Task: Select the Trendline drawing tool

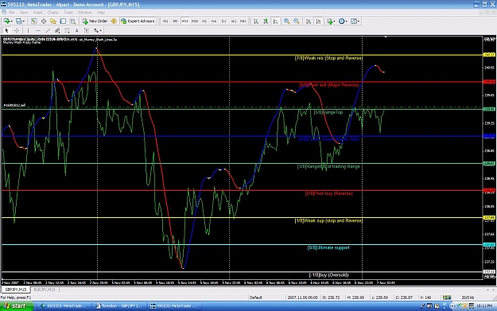Action: click(48, 30)
